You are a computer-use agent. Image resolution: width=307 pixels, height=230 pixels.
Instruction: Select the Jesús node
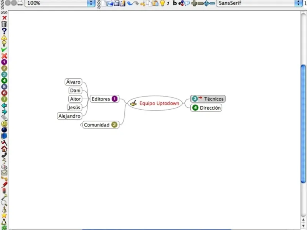point(74,108)
